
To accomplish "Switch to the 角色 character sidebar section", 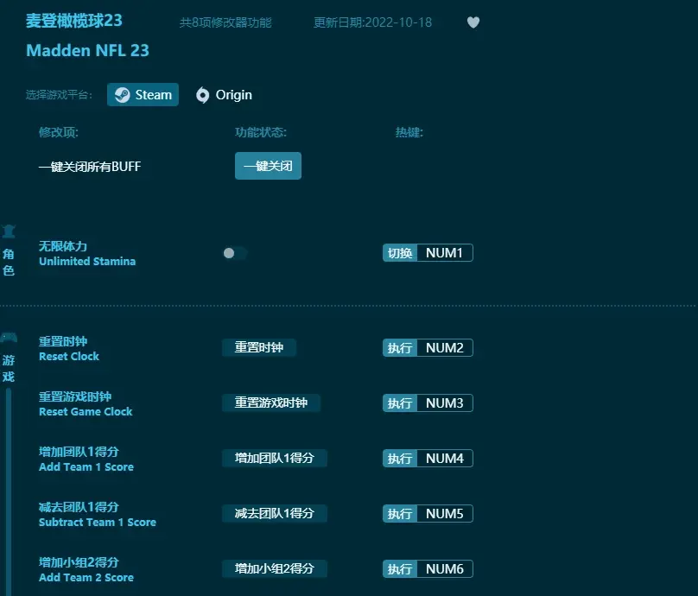I will 10,262.
